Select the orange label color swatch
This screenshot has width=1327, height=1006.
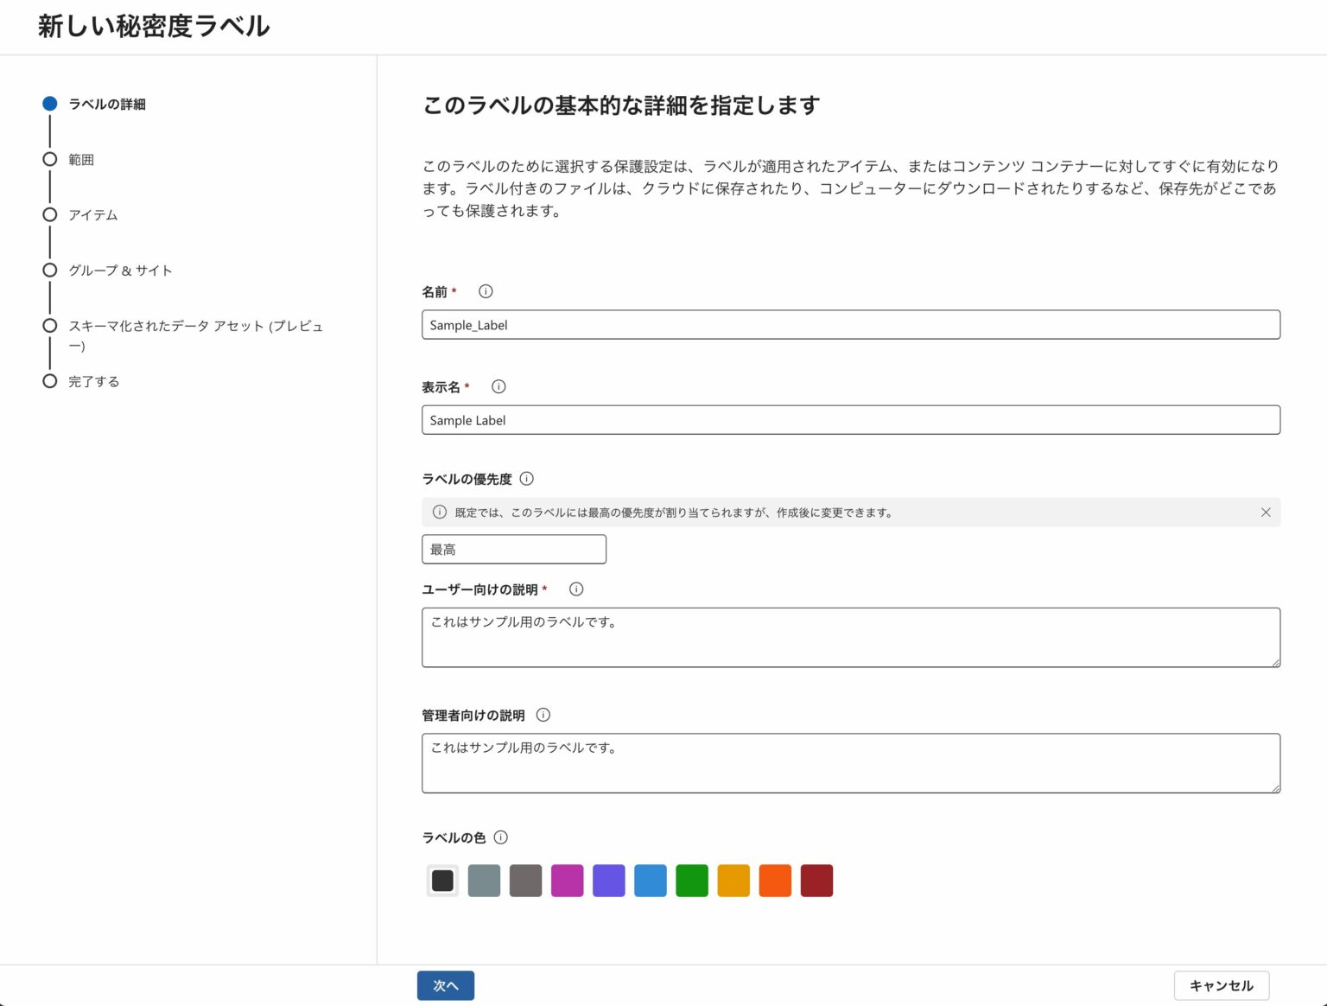tap(775, 881)
